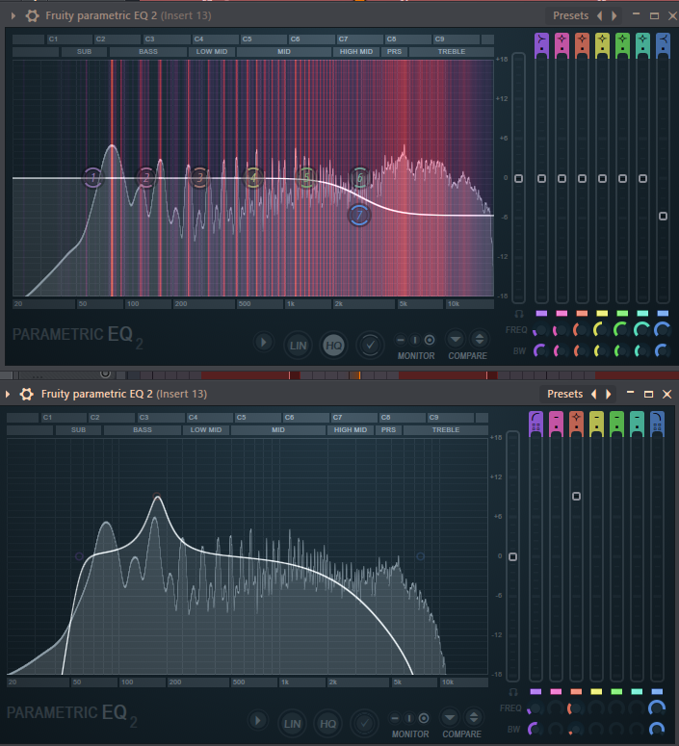The height and width of the screenshot is (746, 679).
Task: Select band token 6 in the upper EQ graph
Action: [x=360, y=178]
